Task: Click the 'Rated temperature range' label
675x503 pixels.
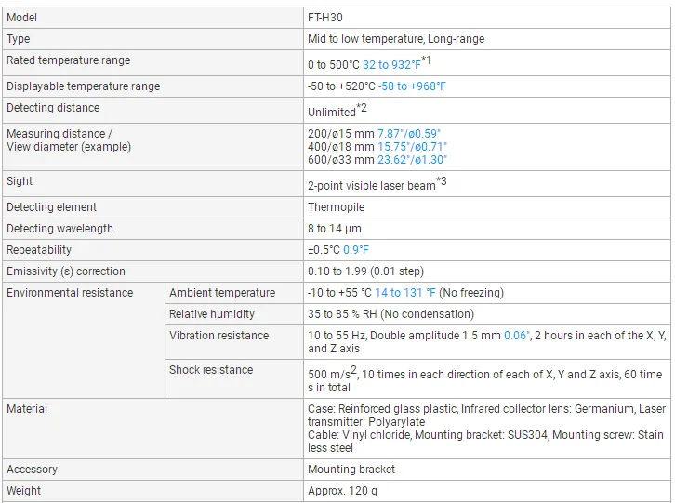Action: pos(69,60)
